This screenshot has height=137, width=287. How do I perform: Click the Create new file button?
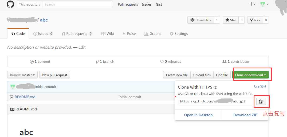[x=177, y=75]
